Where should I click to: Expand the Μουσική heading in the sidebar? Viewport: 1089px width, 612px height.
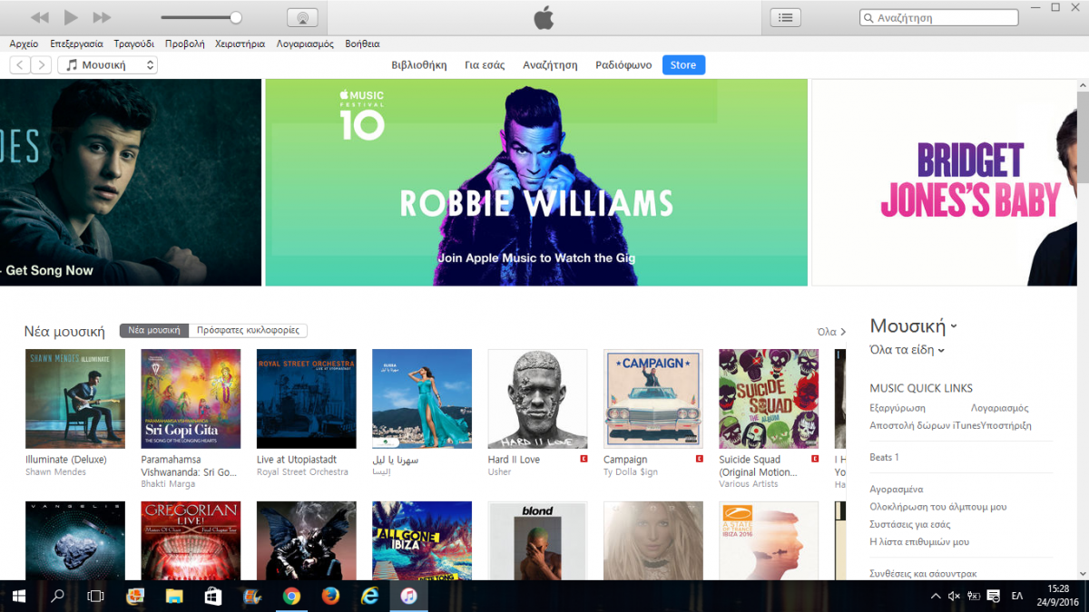point(914,325)
